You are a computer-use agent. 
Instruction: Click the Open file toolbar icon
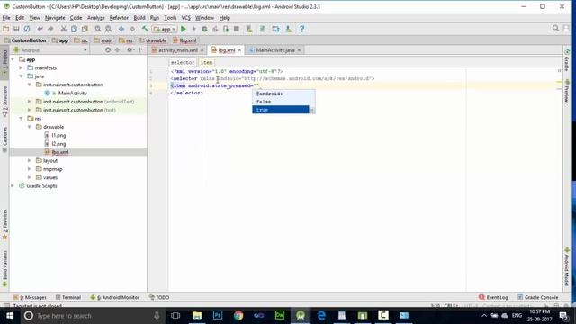click(6, 29)
